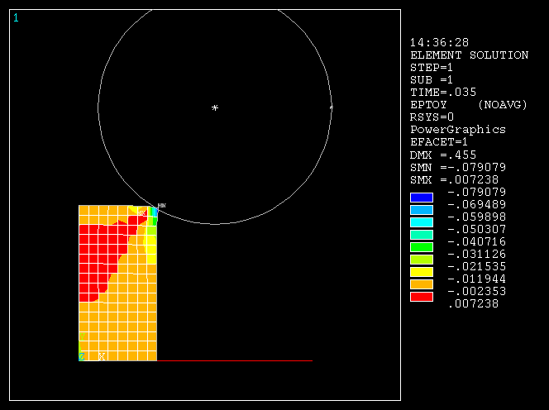Click the MX maximum strain marker
549x410 pixels.
[142, 212]
